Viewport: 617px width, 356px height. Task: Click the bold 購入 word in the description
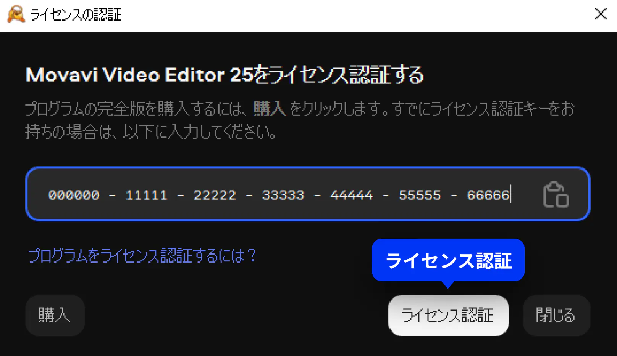[270, 109]
